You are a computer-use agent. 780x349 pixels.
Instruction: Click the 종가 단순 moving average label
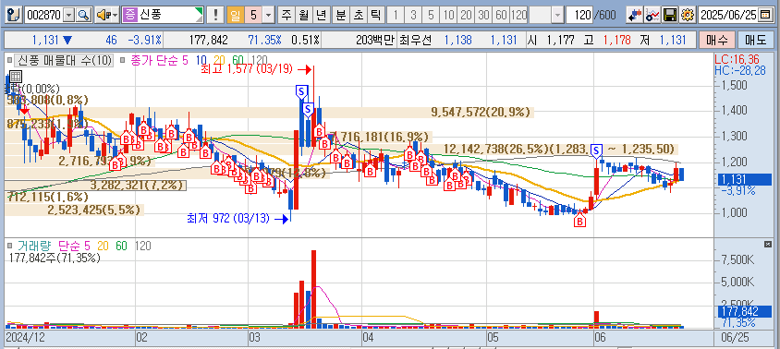160,61
